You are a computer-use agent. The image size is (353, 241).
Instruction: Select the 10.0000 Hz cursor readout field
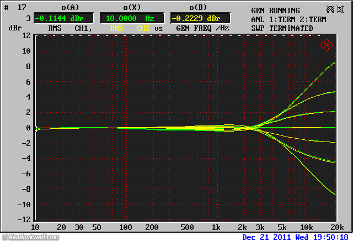pyautogui.click(x=132, y=18)
